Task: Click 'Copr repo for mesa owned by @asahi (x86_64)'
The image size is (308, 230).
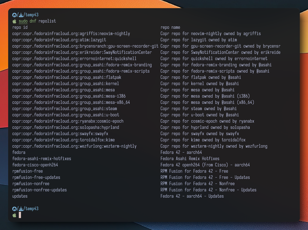Action: tap(207, 103)
